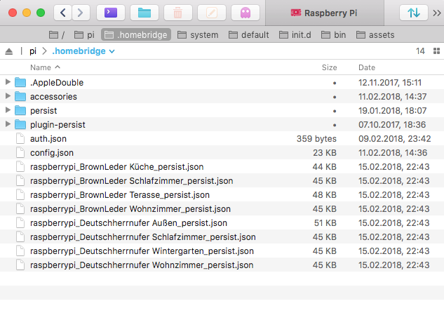Click the transfers up-down arrows button

[413, 13]
